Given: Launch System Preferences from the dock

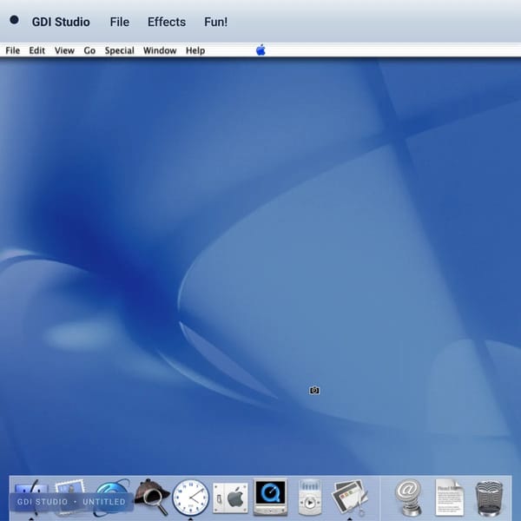Looking at the screenshot, I should pyautogui.click(x=230, y=498).
